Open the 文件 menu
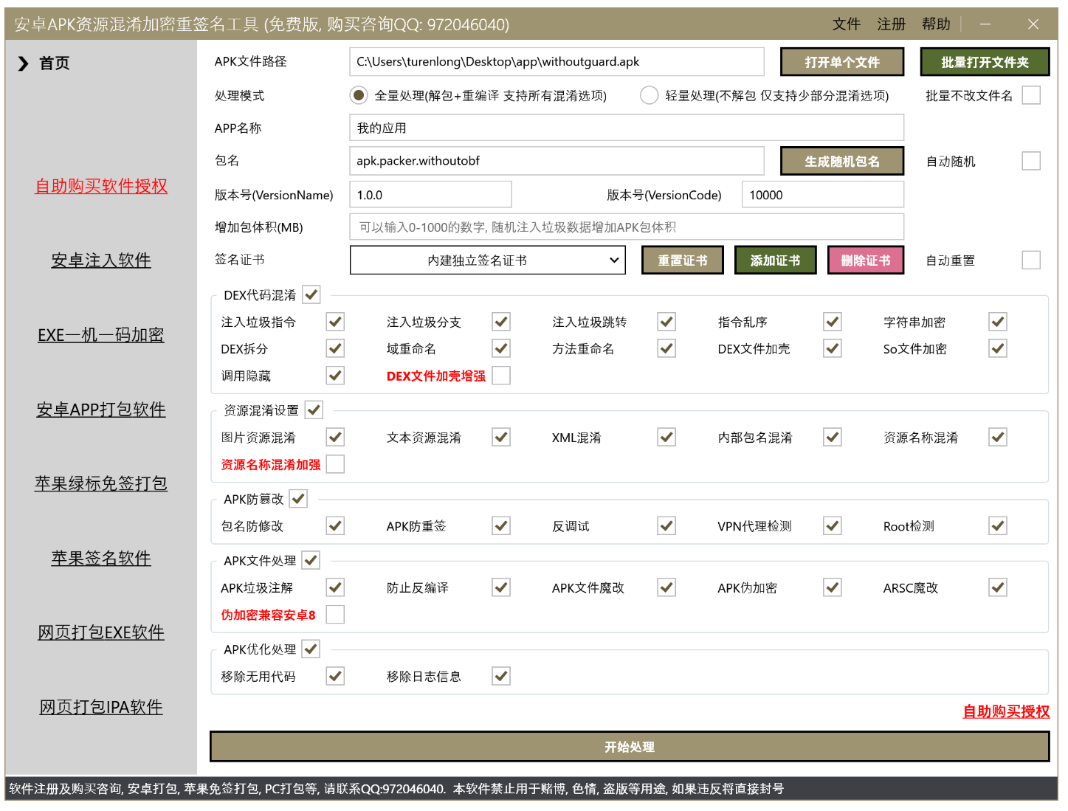This screenshot has height=811, width=1068. pyautogui.click(x=846, y=24)
